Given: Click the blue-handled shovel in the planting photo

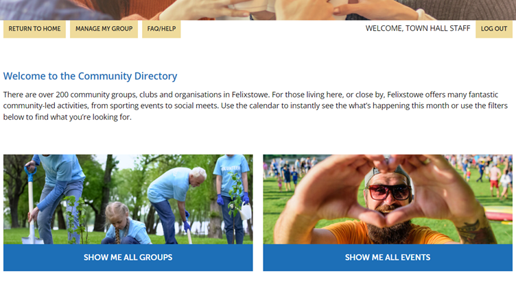Looking at the screenshot, I should pos(32,205).
